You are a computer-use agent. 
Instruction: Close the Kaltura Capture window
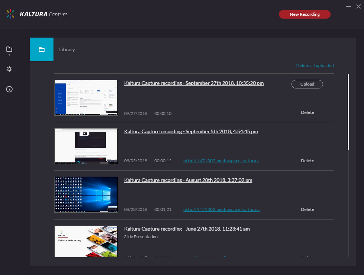(358, 6)
